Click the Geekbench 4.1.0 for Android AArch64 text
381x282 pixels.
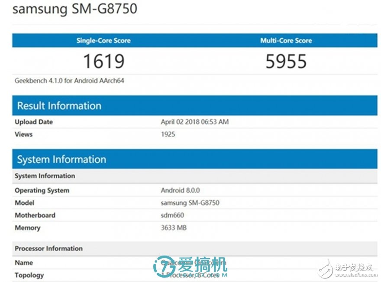pos(70,81)
